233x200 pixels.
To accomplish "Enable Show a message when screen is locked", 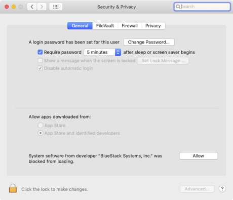I will click(40, 60).
